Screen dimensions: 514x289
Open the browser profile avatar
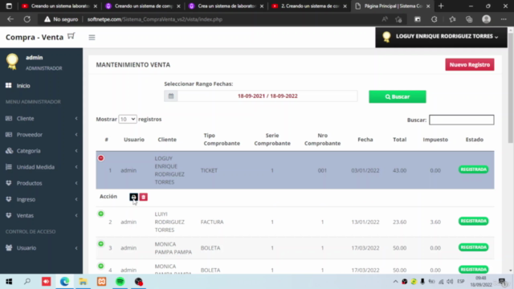coord(486,19)
